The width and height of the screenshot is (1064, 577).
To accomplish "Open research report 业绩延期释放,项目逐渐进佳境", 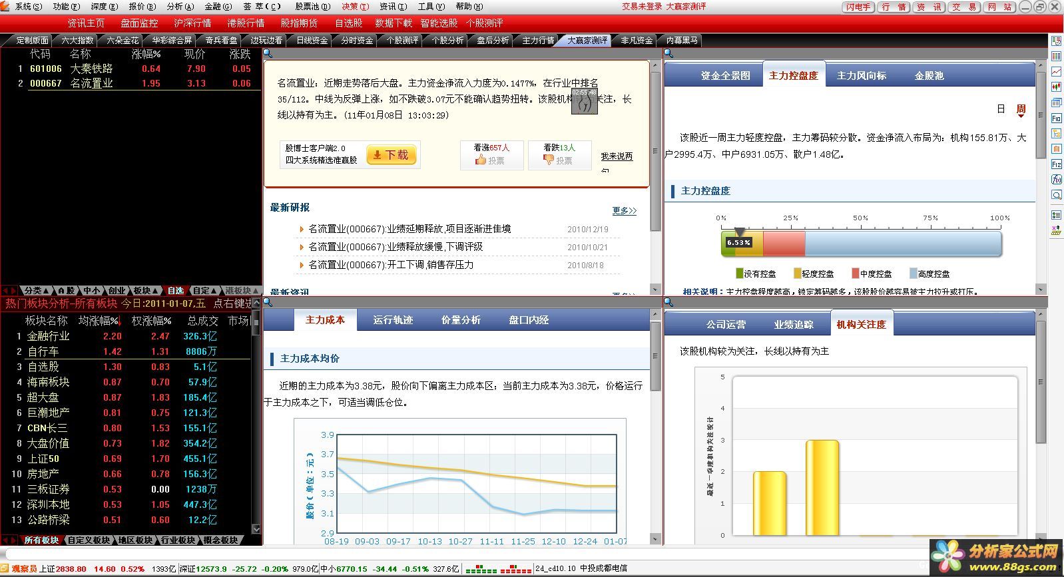I will pyautogui.click(x=409, y=229).
